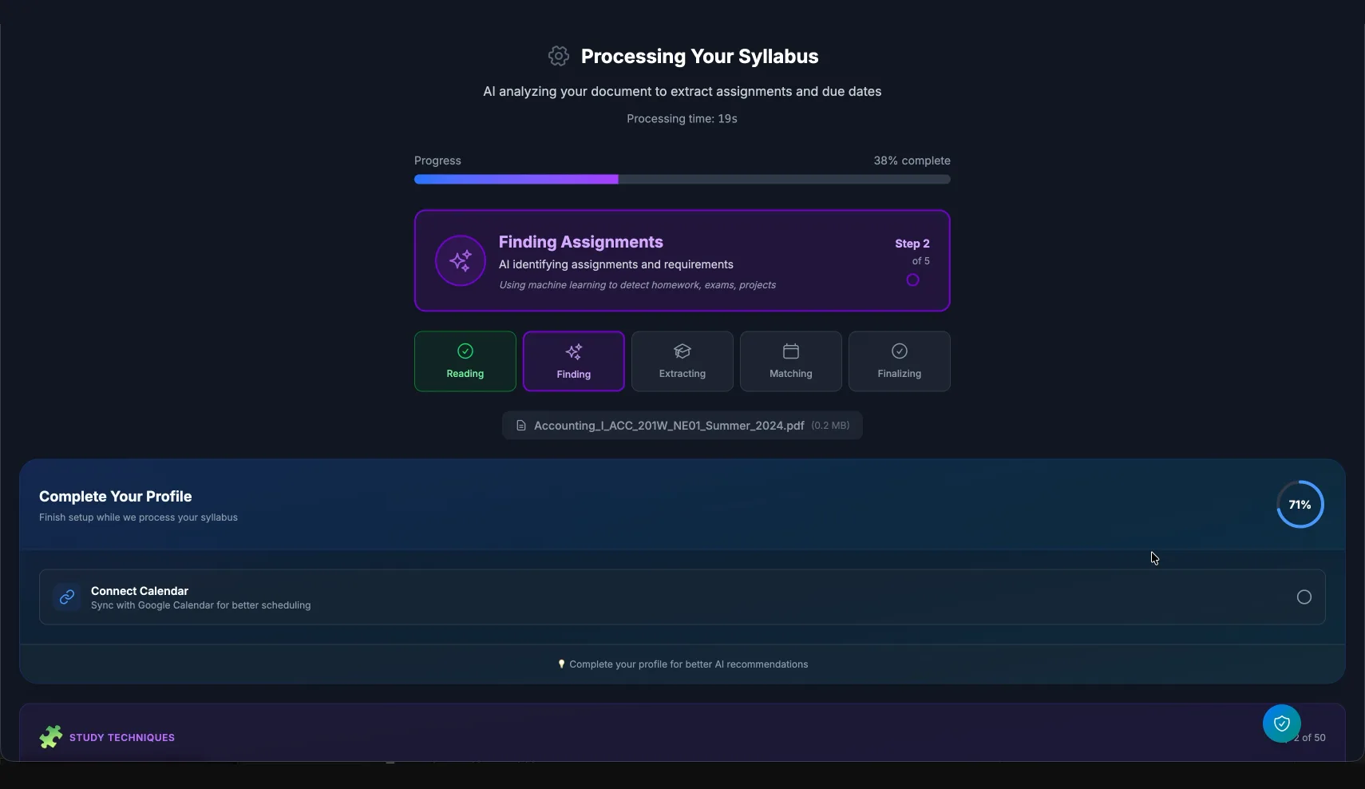Click the Processing time: 19s text

[x=682, y=118]
